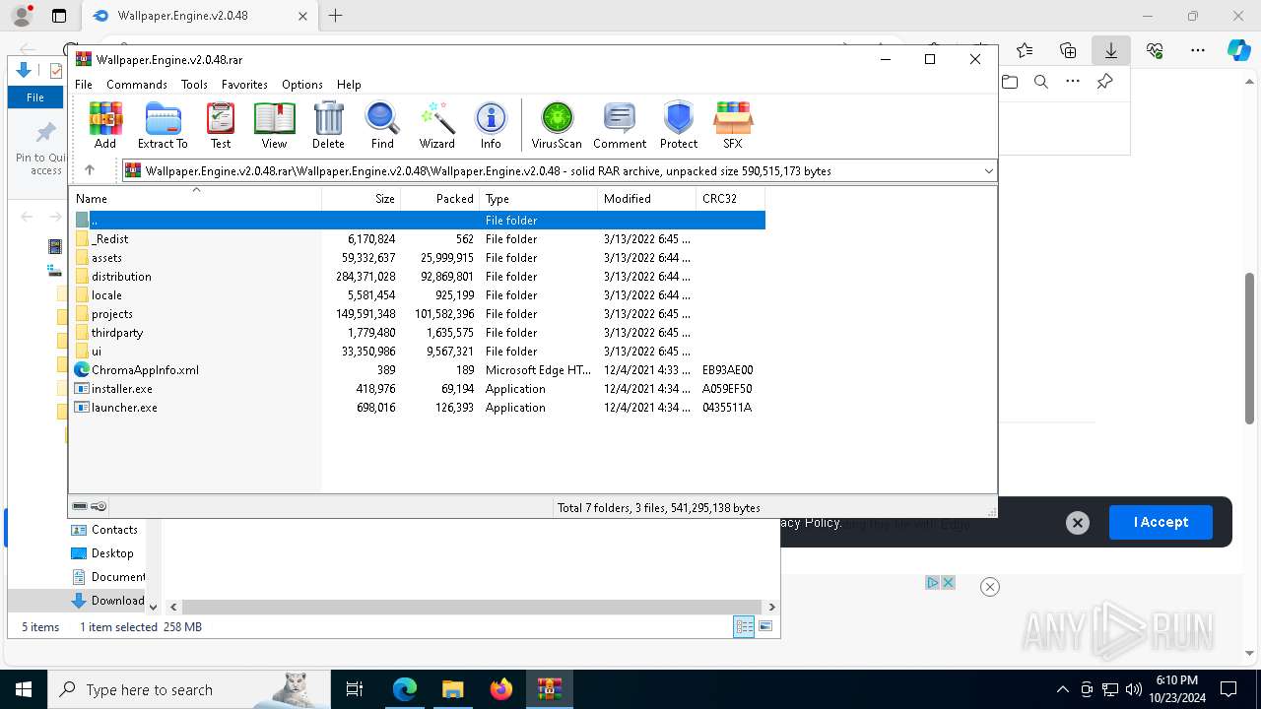This screenshot has width=1261, height=709.
Task: Open the Find magnifier tool
Action: [x=382, y=125]
